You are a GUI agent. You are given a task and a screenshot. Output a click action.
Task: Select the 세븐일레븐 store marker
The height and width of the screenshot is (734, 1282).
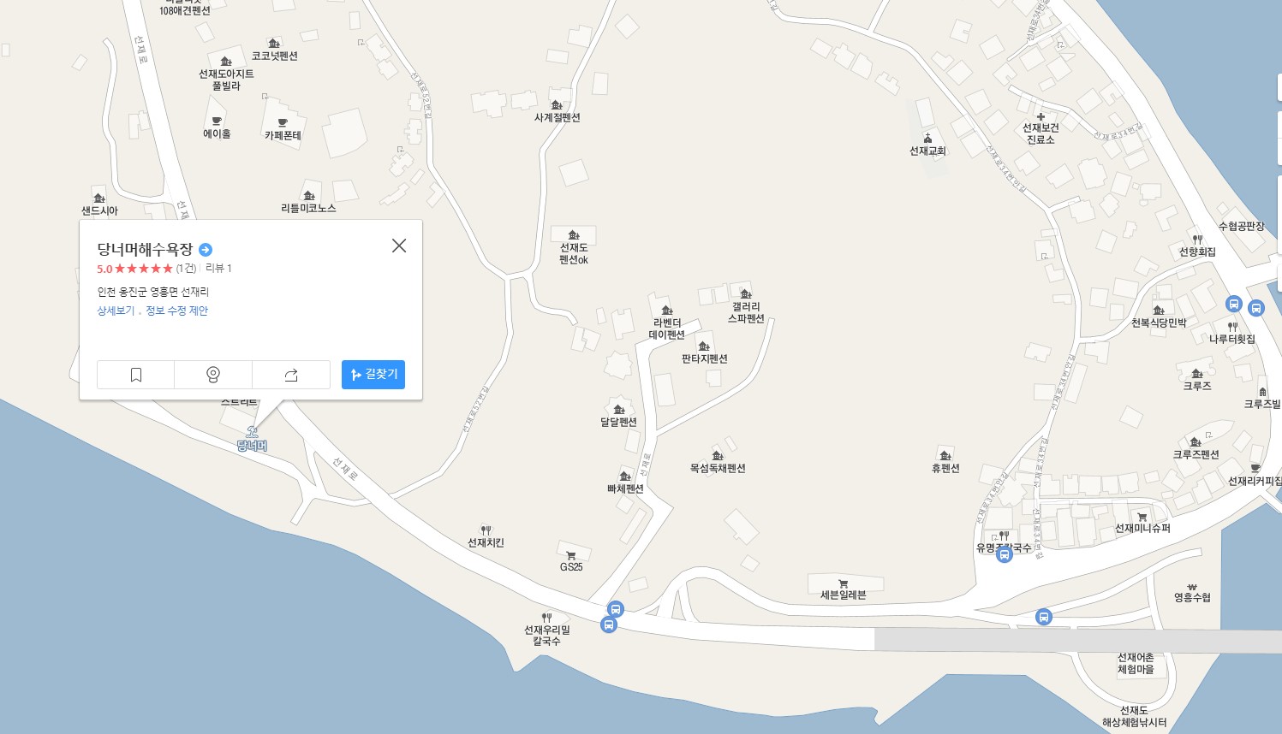844,583
